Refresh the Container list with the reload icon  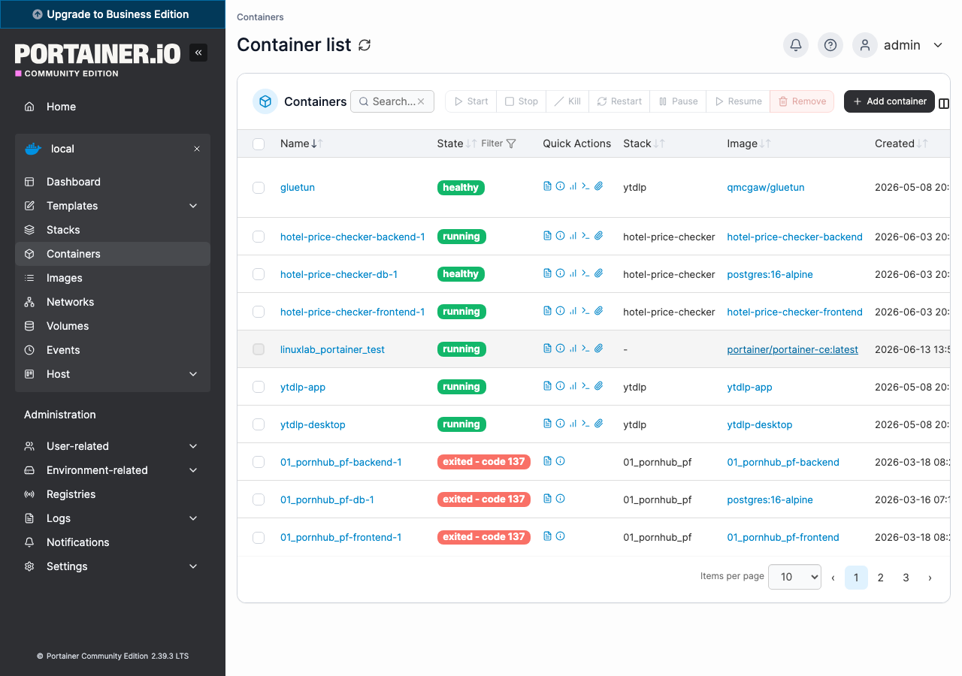365,45
